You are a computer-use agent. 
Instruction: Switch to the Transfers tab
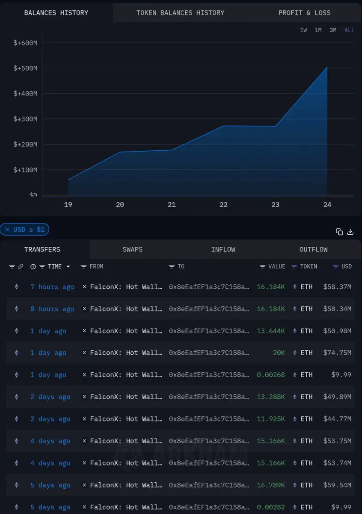[42, 249]
